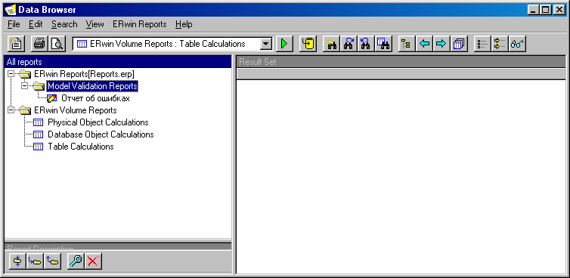Click the stacked windows toolbar icon
The image size is (570, 278).
click(459, 44)
